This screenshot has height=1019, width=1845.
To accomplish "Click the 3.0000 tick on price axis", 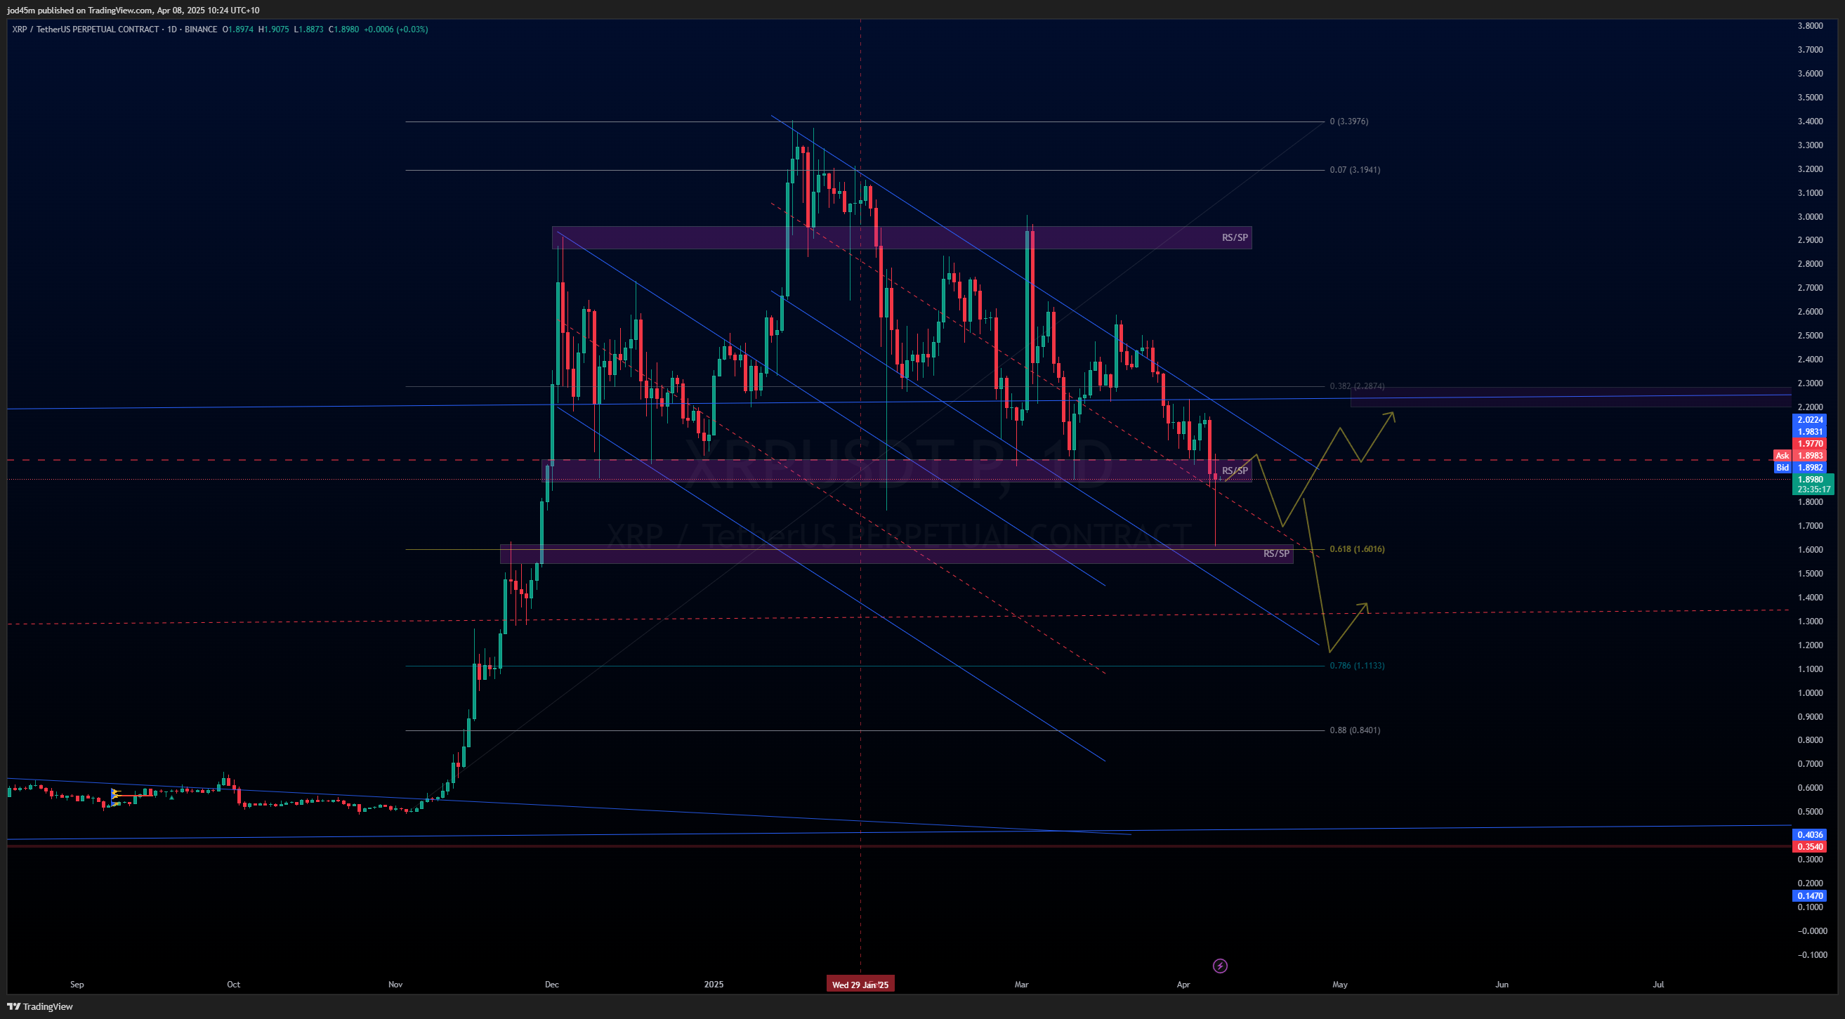I will pyautogui.click(x=1810, y=217).
